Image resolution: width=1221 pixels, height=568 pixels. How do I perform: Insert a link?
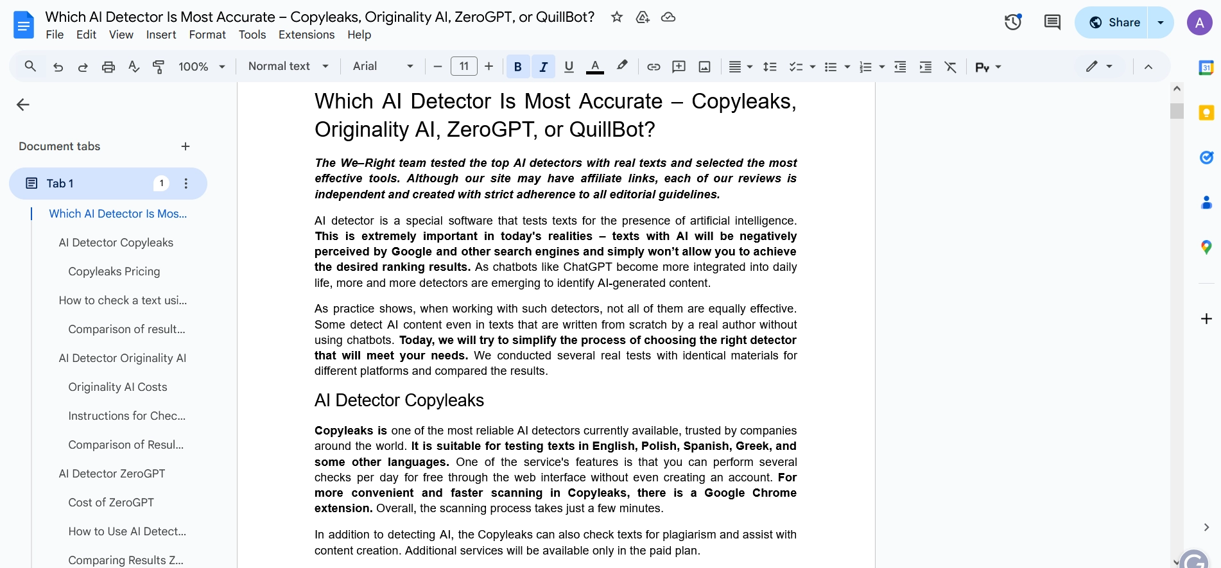click(x=654, y=67)
